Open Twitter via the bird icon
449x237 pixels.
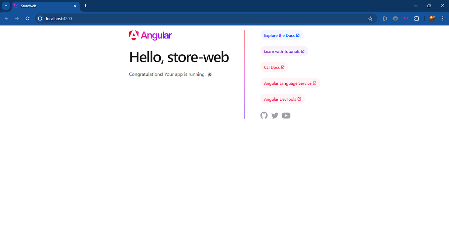(275, 115)
